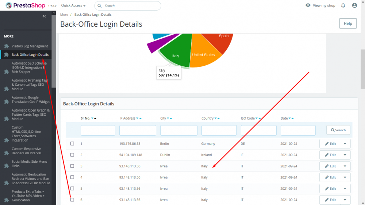365x205 pixels.
Task: Sort Country descending arrow
Action: [x=216, y=119]
